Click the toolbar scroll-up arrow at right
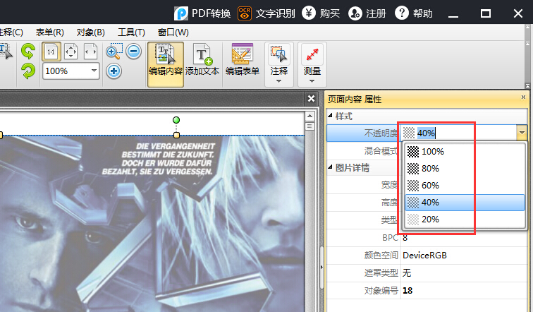Viewport: 533px width, 312px height. tap(527, 28)
